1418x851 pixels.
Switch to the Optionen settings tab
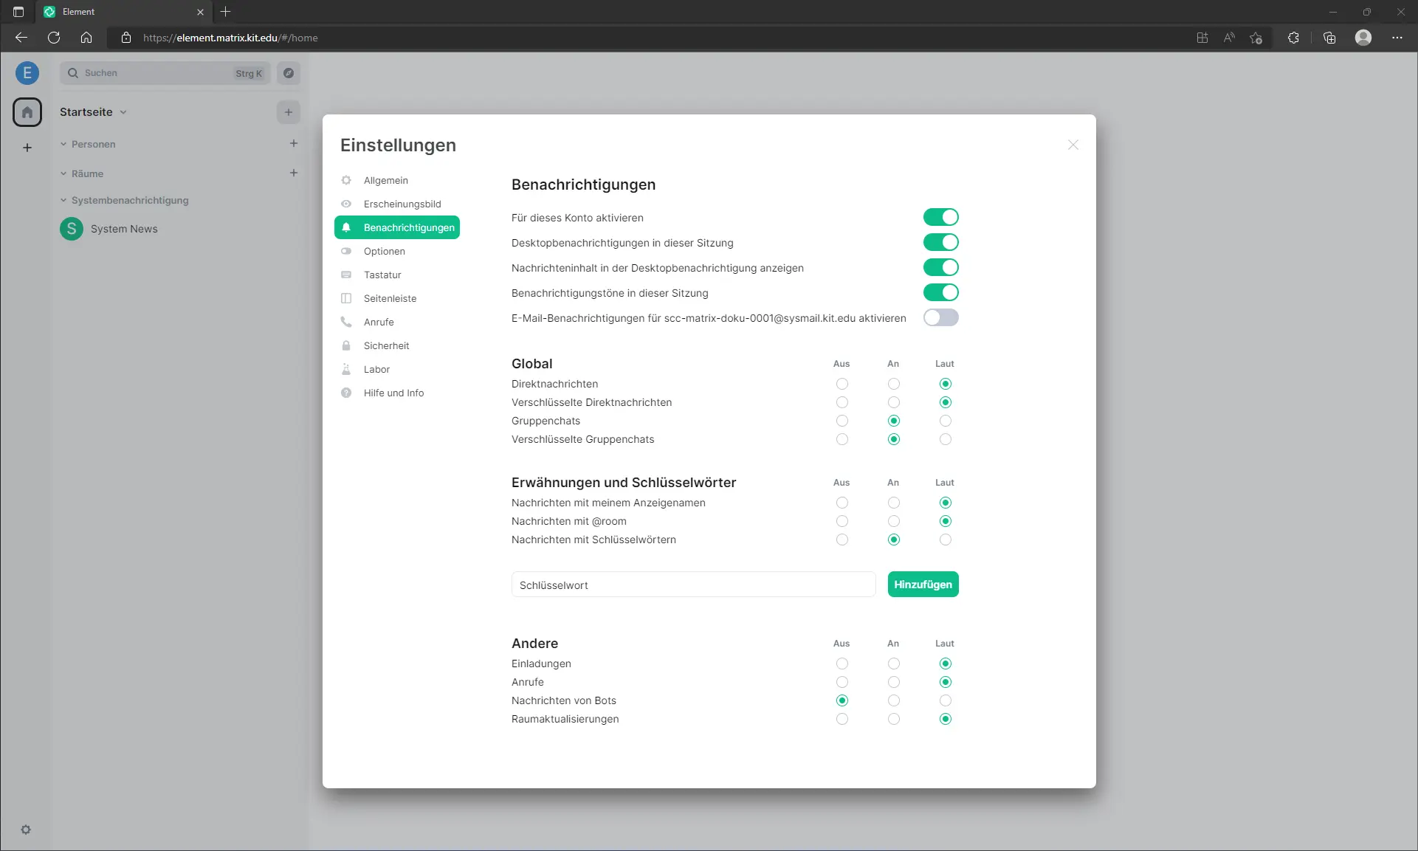(384, 251)
